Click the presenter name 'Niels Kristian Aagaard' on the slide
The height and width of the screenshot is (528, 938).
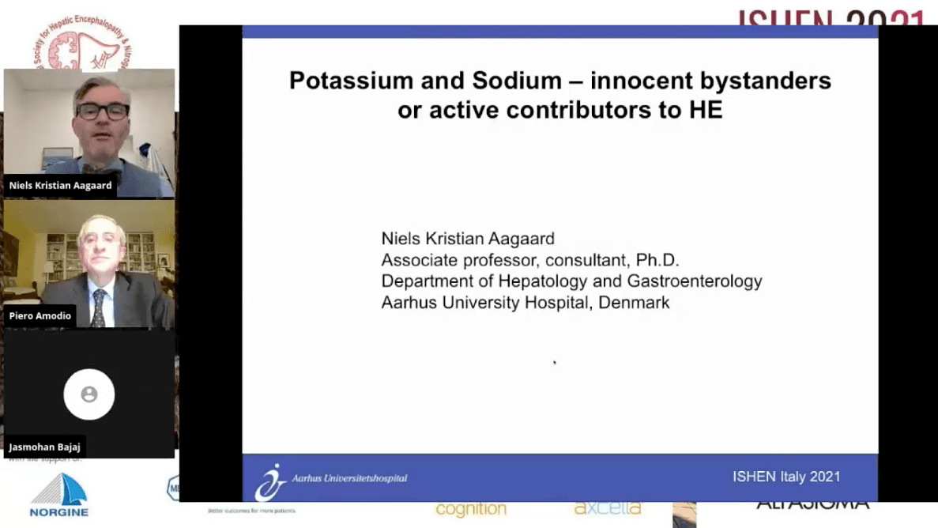[468, 239]
